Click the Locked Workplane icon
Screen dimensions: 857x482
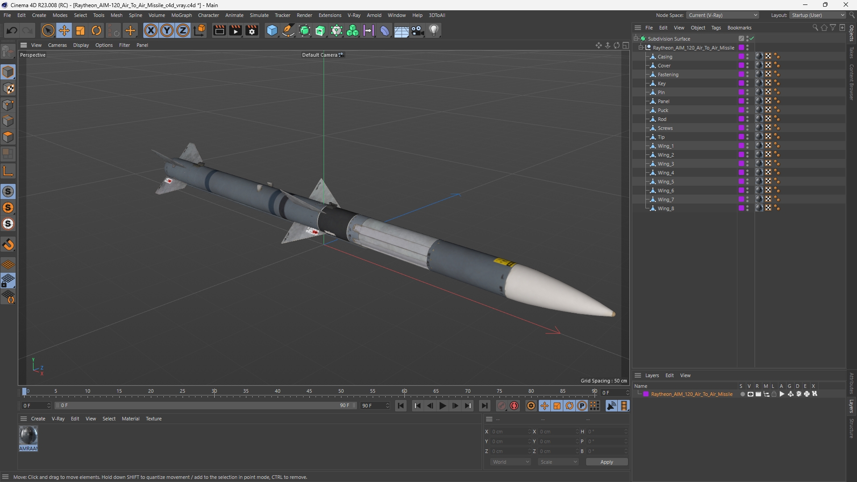(8, 281)
